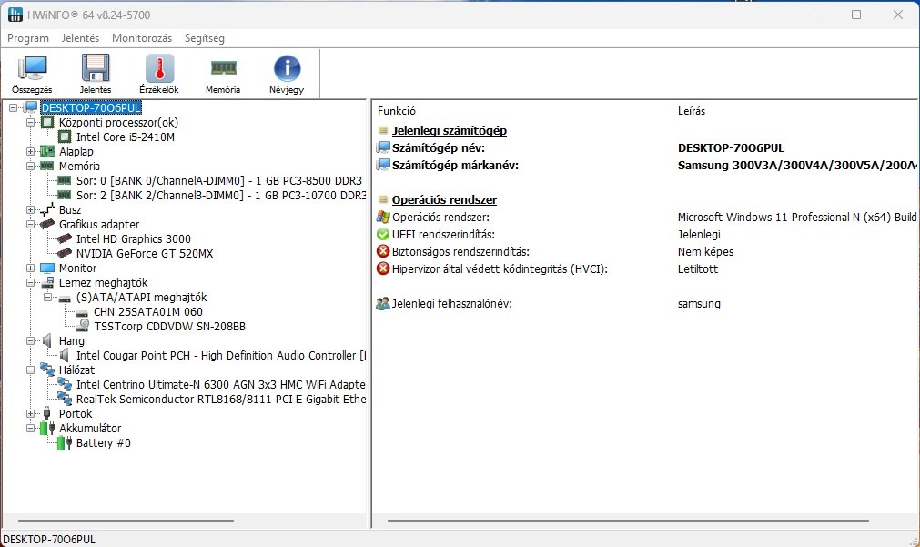
Task: Select Intel Cougar Point PCH audio controller
Action: click(x=220, y=356)
